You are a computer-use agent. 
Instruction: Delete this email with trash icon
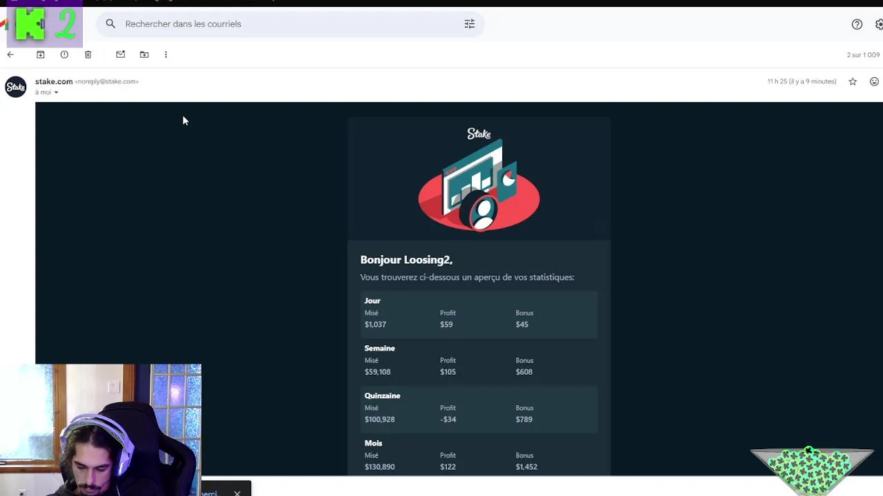coord(88,54)
